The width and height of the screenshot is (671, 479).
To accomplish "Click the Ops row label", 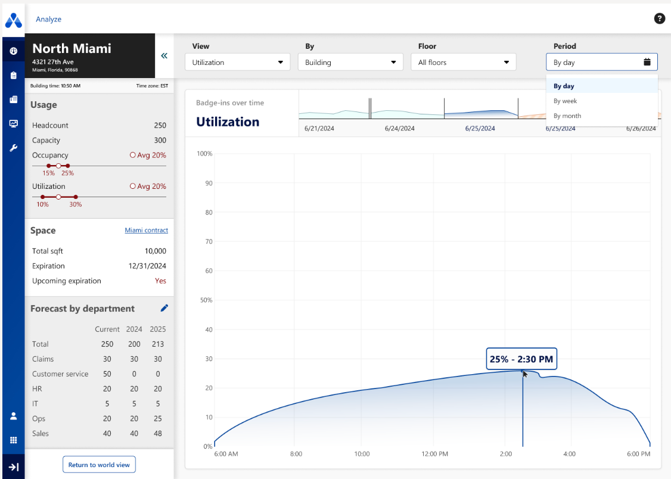I will [39, 418].
